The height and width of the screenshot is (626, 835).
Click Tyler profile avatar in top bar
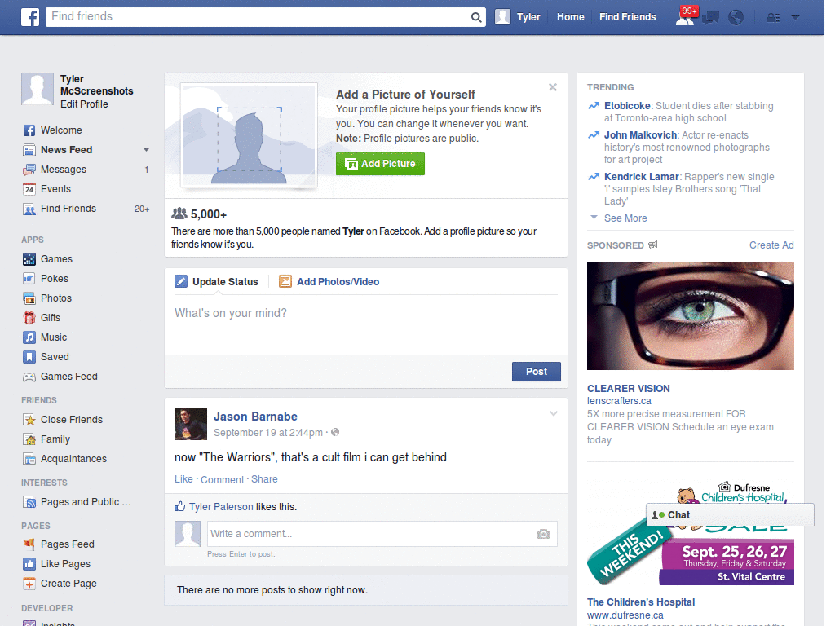click(502, 17)
